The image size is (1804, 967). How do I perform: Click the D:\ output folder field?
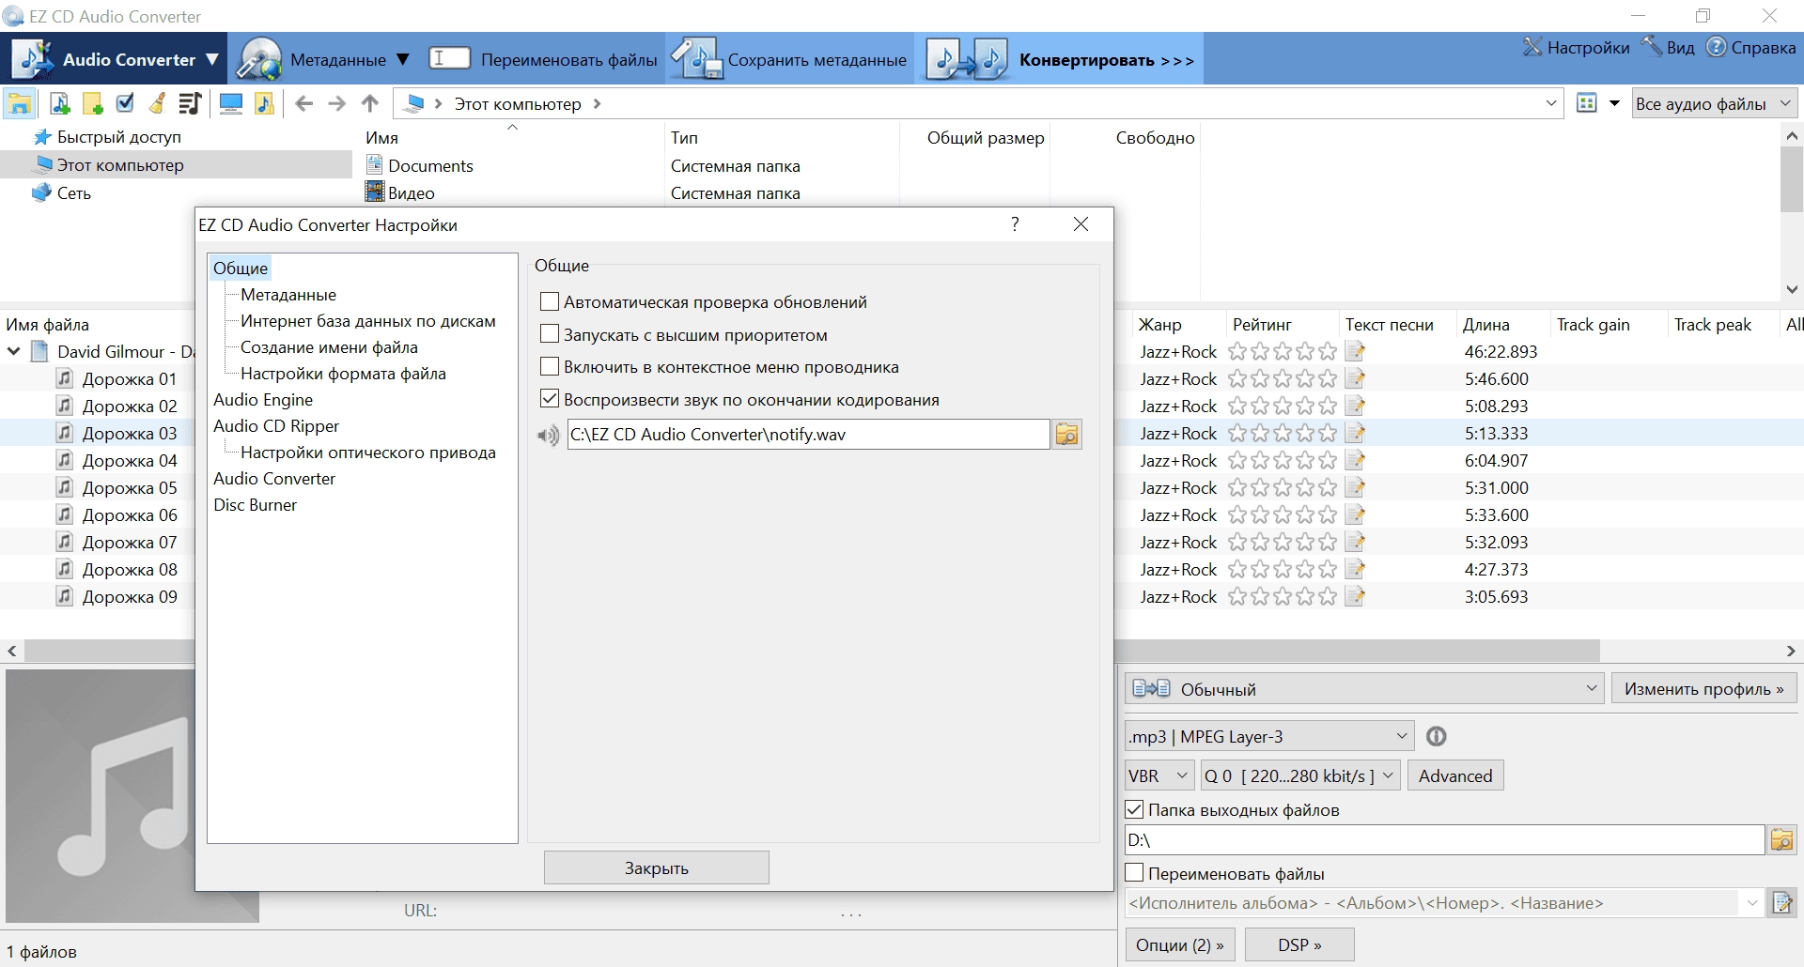[1444, 840]
